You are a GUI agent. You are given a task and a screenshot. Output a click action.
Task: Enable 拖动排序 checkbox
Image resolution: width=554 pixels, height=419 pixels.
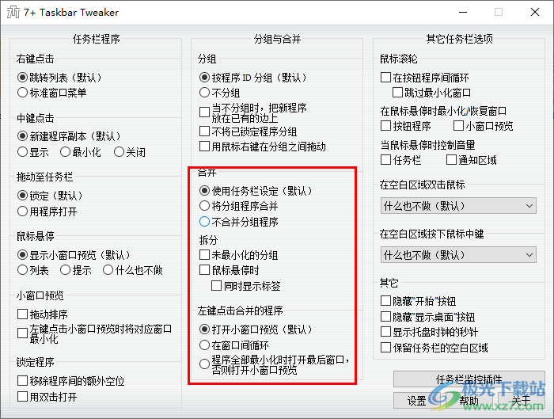[x=22, y=314]
